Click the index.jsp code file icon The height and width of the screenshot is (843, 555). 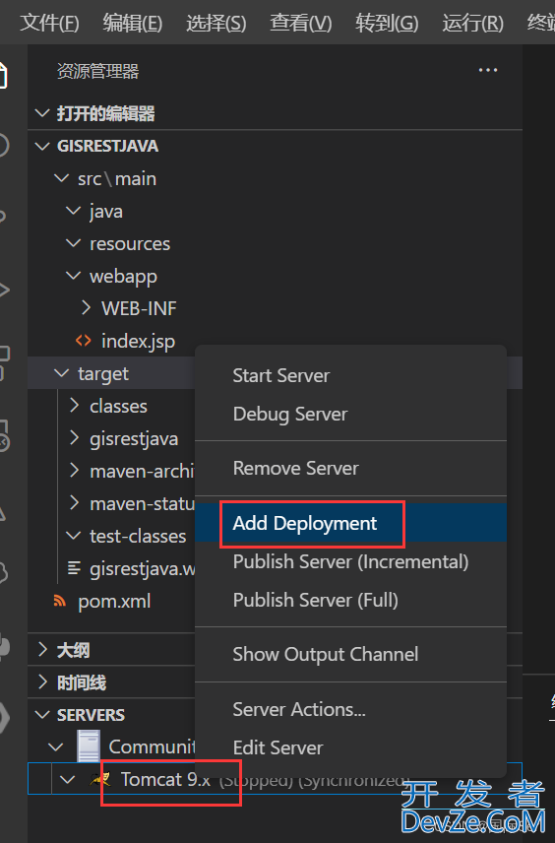pyautogui.click(x=84, y=341)
